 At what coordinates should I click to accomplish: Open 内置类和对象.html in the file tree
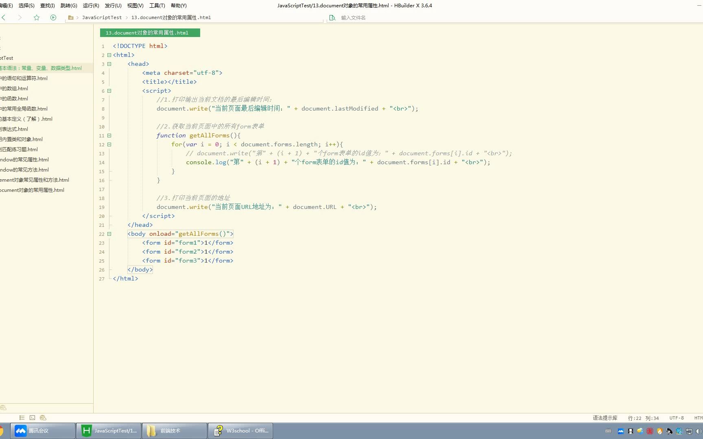pos(21,139)
